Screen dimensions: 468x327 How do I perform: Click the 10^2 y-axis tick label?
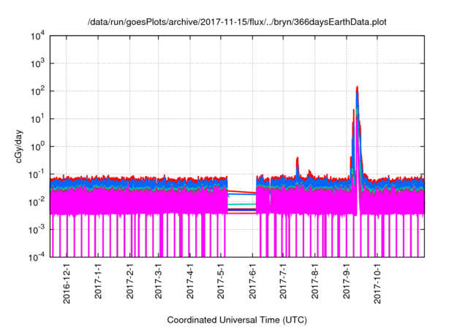tap(37, 91)
